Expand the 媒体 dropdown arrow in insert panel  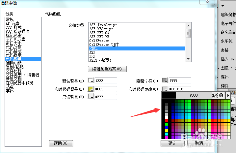click(218, 77)
